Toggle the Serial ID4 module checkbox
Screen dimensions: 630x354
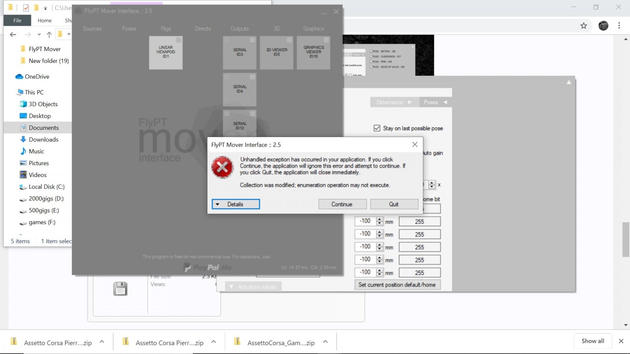pyautogui.click(x=252, y=77)
